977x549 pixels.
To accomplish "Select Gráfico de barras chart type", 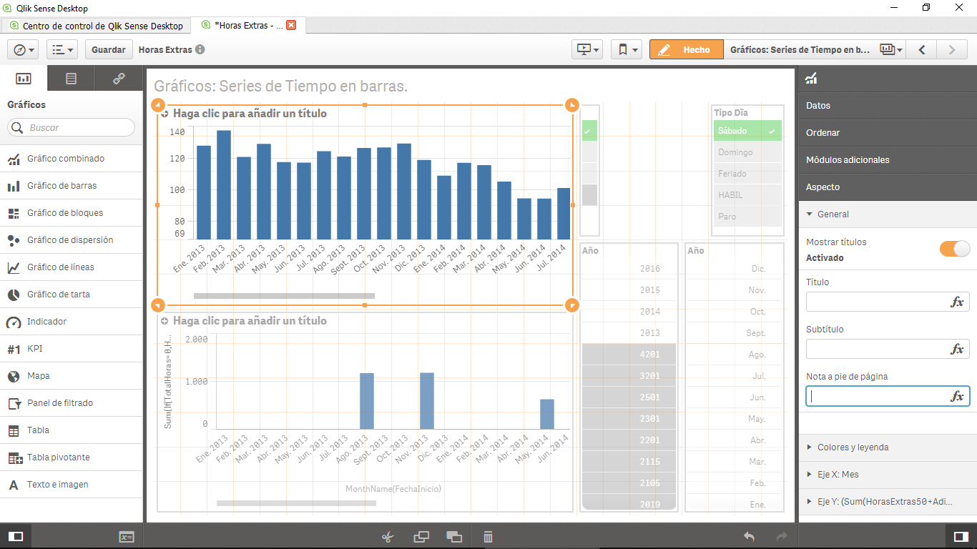I will click(72, 186).
